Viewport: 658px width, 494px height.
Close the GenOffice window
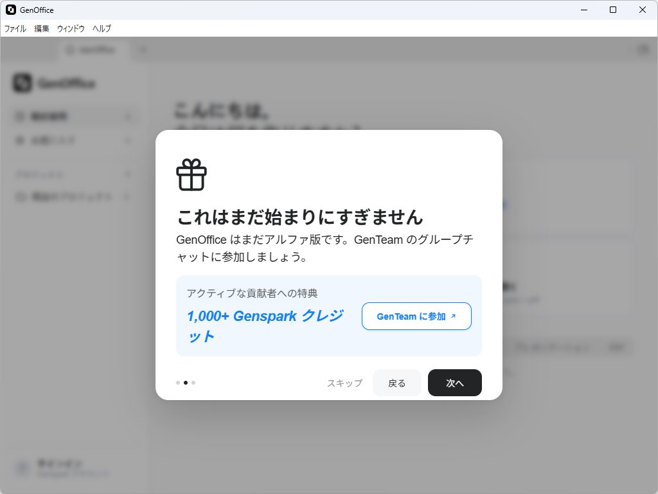(x=643, y=10)
